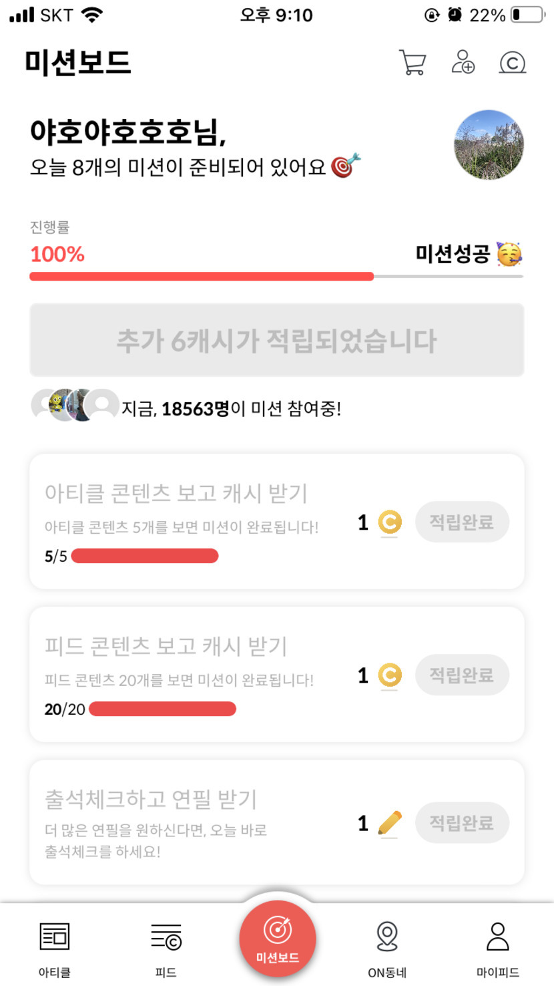This screenshot has width=554, height=986.
Task: Click the red 진행률 progress bar
Action: tap(202, 277)
